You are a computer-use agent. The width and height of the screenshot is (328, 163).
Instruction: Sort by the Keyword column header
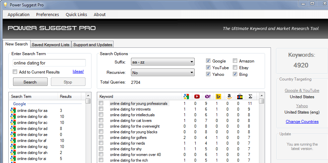[x=140, y=97]
